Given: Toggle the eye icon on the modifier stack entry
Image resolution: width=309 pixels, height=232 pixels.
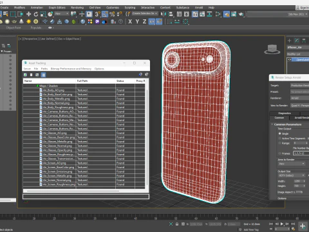Looking at the screenshot, I should (290, 59).
